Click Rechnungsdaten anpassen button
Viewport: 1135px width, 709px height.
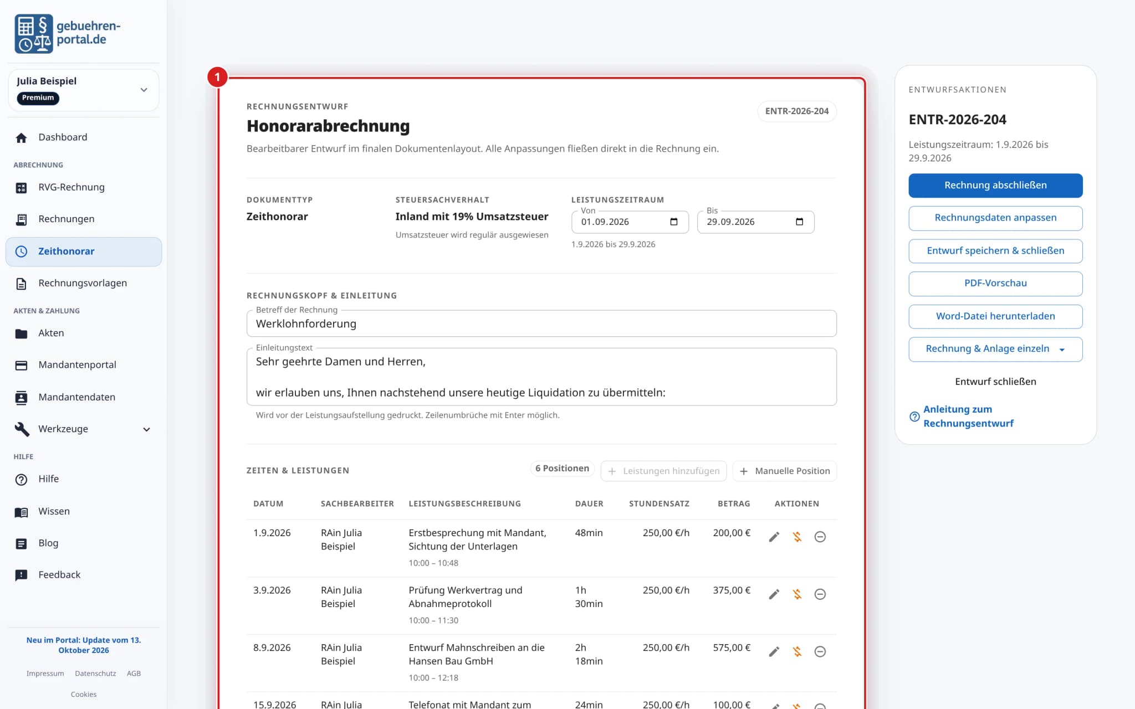pyautogui.click(x=995, y=218)
